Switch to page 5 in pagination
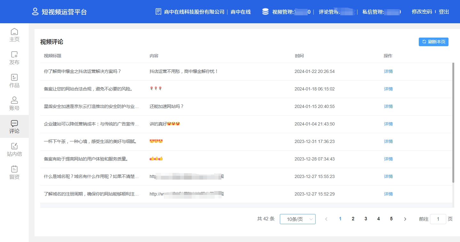This screenshot has width=460, height=242. 391,219
